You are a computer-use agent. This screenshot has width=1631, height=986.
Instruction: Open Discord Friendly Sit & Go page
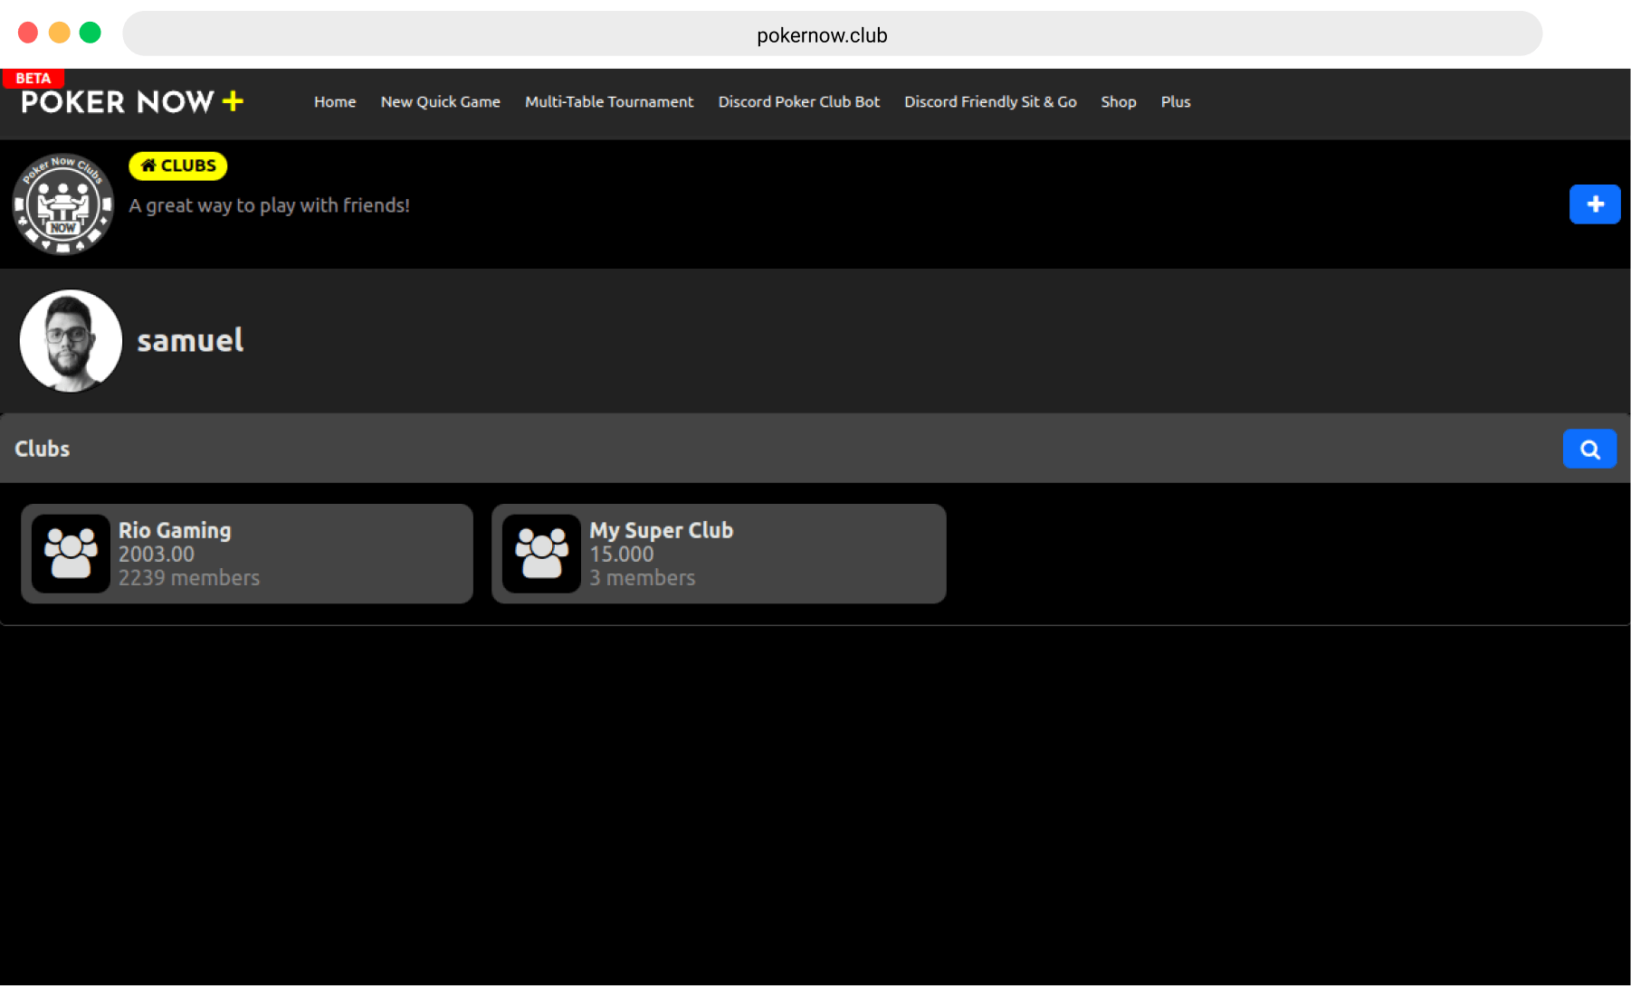[x=990, y=102]
